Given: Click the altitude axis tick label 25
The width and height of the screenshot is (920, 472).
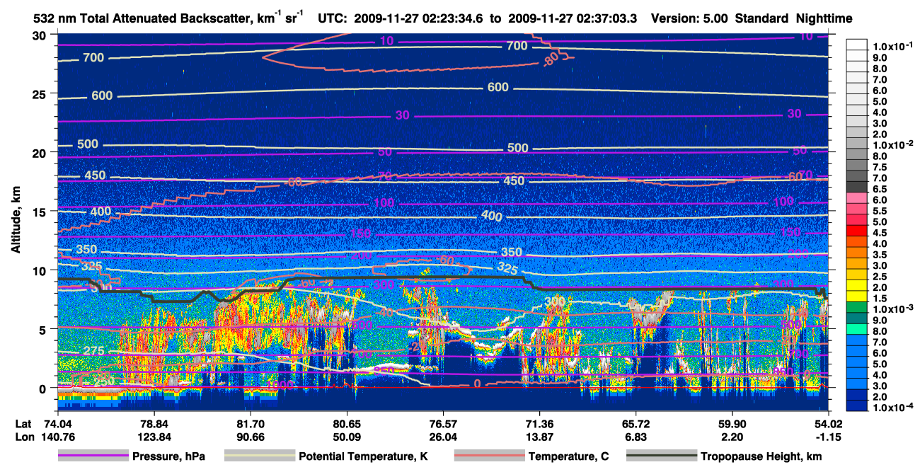Looking at the screenshot, I should tap(40, 94).
